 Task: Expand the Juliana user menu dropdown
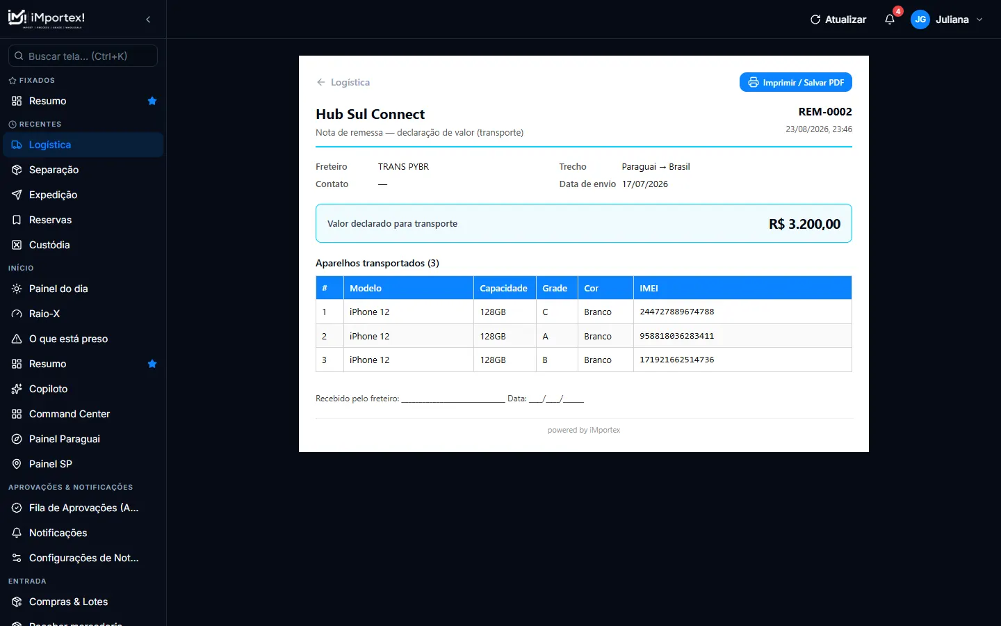pyautogui.click(x=979, y=19)
